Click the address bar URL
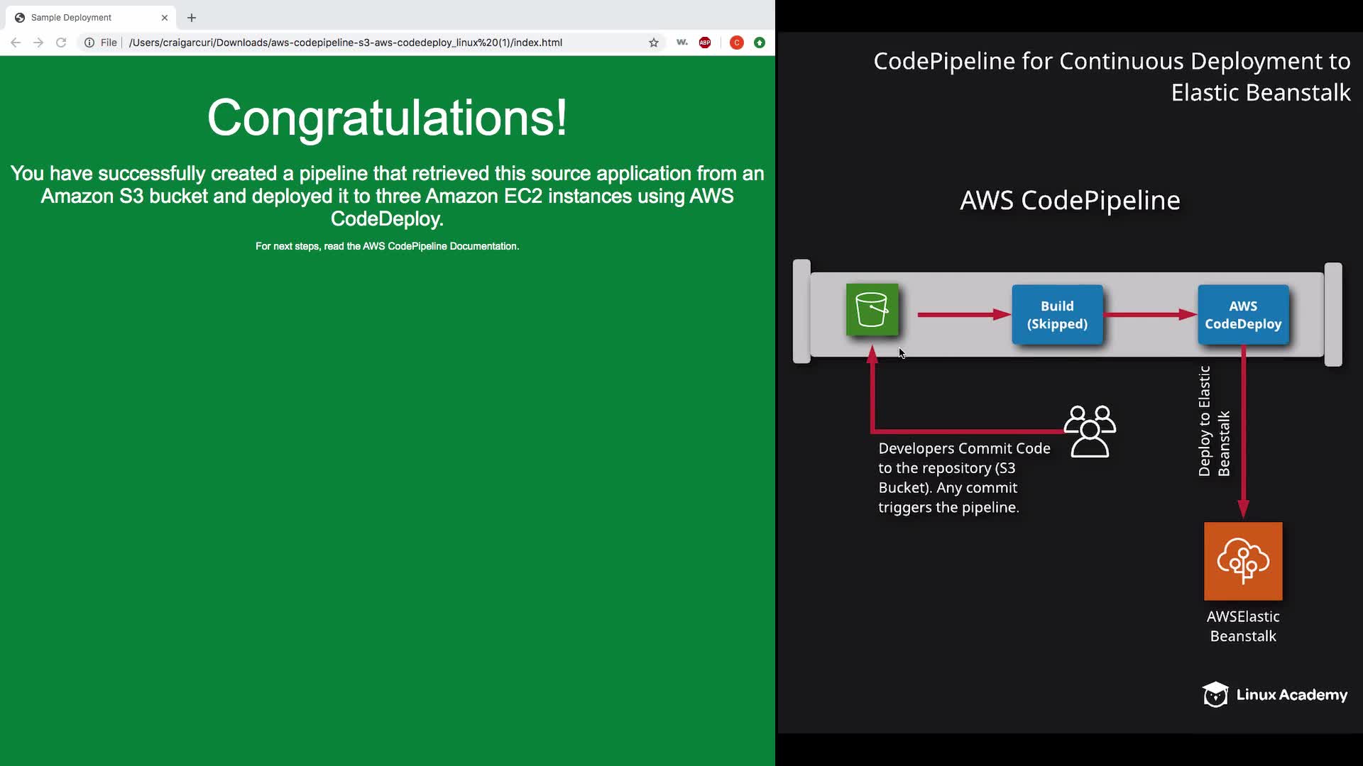Viewport: 1363px width, 766px height. click(x=345, y=43)
